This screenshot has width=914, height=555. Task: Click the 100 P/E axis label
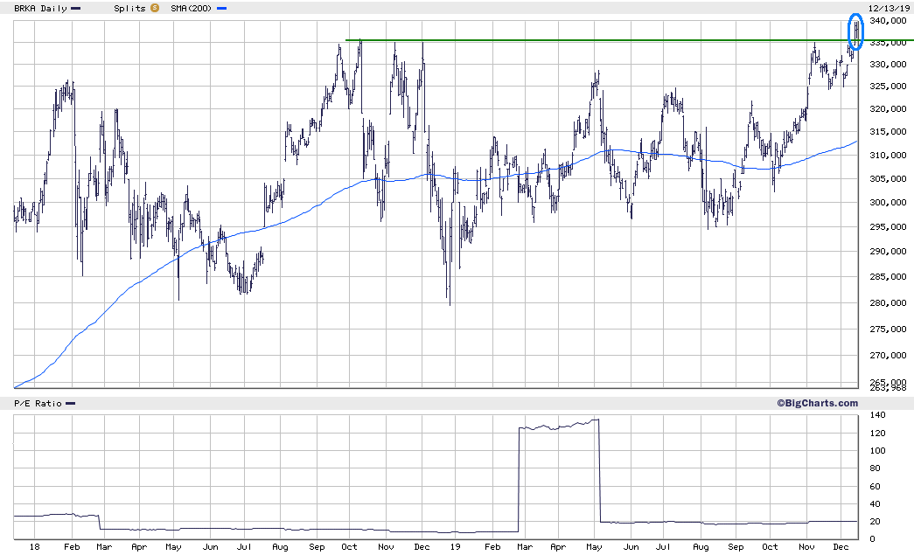(x=877, y=451)
